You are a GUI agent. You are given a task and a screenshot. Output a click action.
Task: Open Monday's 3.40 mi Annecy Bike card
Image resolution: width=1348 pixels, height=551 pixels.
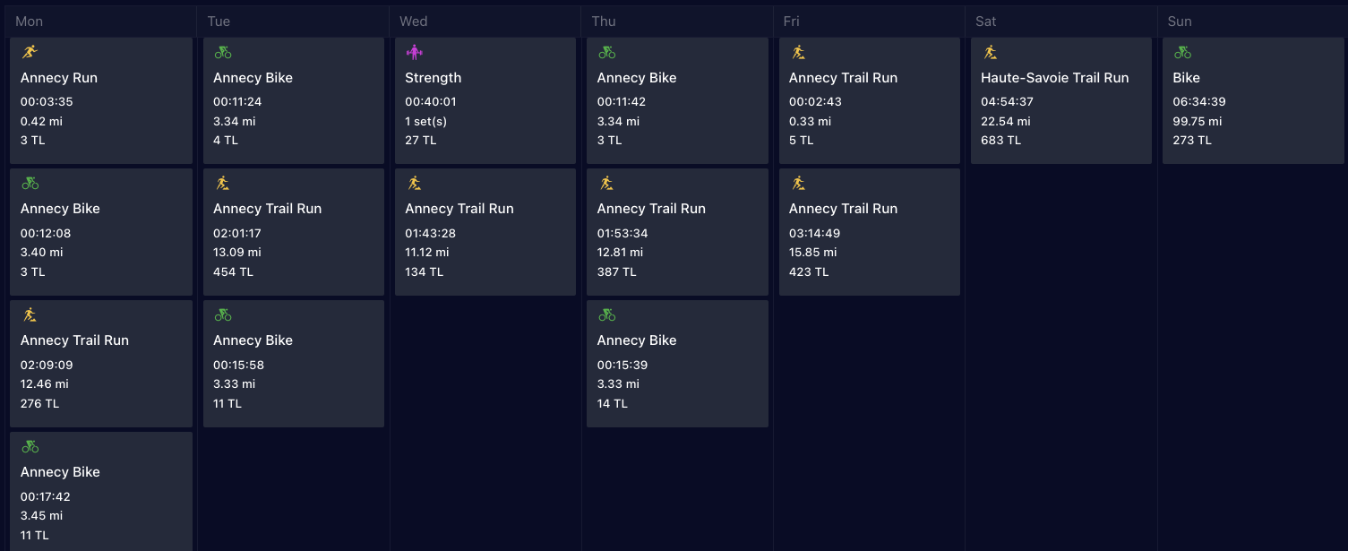pyautogui.click(x=101, y=232)
